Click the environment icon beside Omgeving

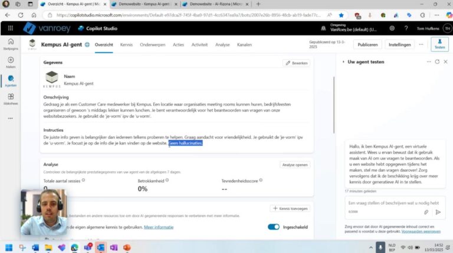point(323,28)
